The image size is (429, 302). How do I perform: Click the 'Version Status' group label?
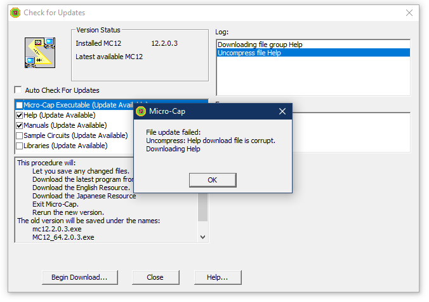tap(98, 30)
